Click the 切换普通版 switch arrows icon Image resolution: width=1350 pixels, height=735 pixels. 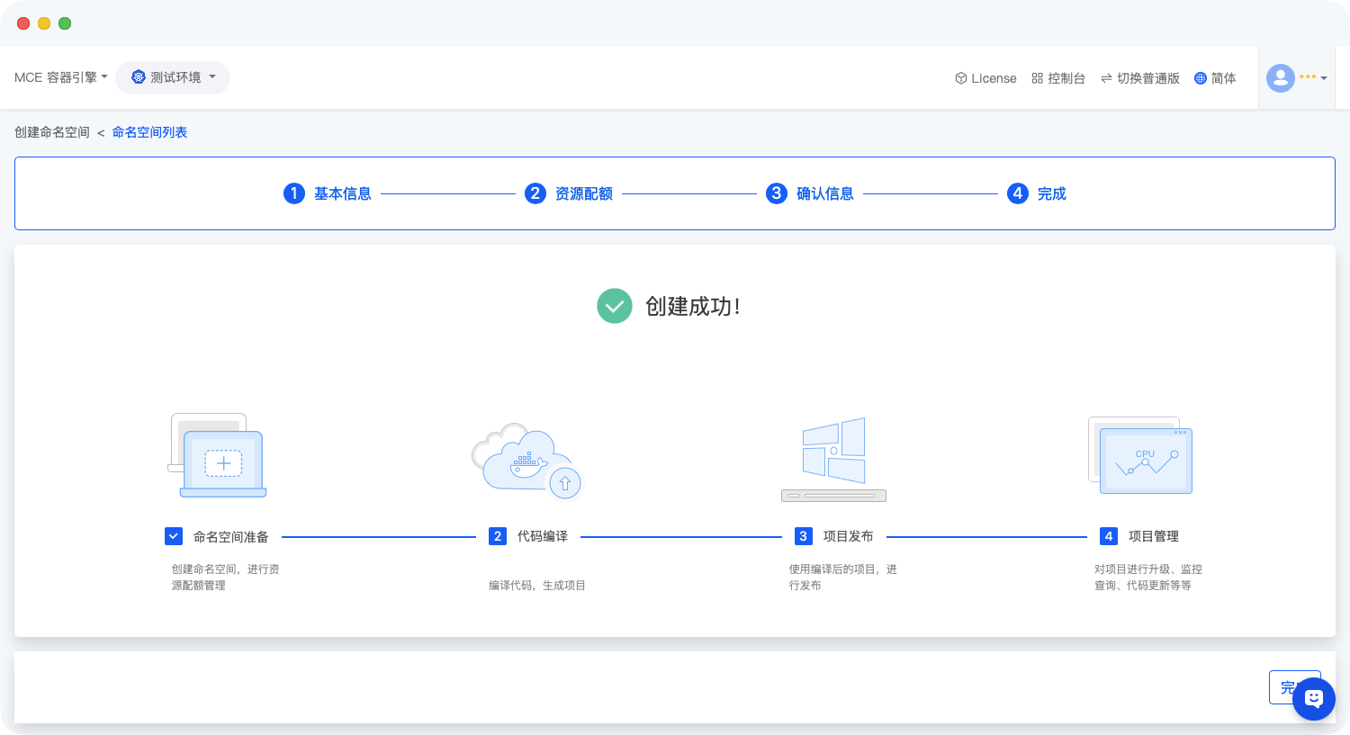[x=1106, y=78]
